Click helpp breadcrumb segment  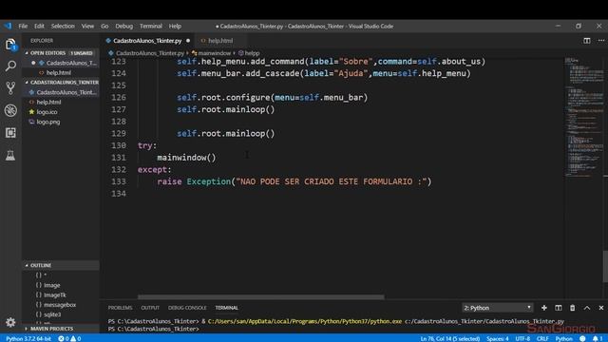coord(249,53)
